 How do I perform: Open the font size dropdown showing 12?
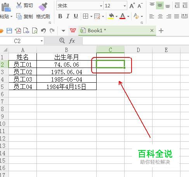125,6
